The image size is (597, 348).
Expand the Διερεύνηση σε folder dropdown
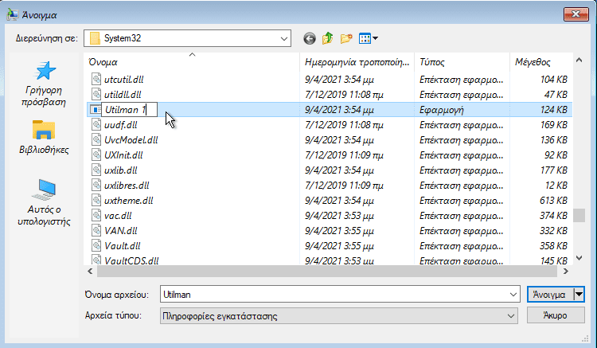click(283, 38)
